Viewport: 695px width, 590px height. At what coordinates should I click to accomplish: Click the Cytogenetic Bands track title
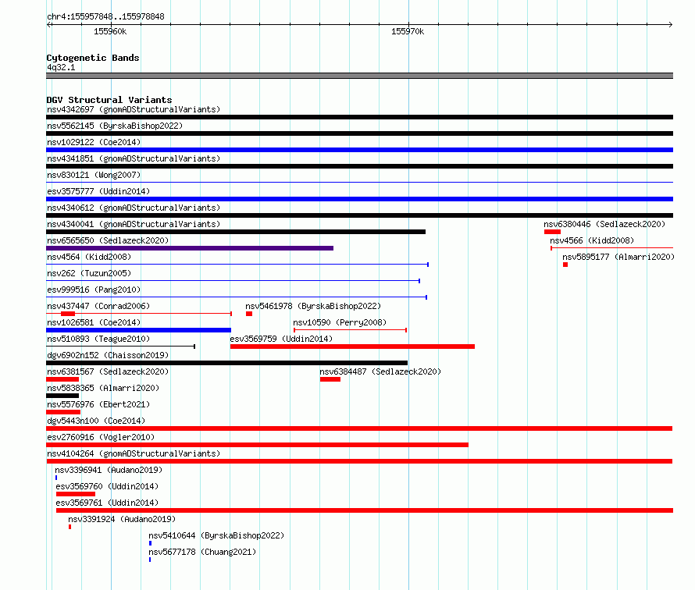point(93,58)
